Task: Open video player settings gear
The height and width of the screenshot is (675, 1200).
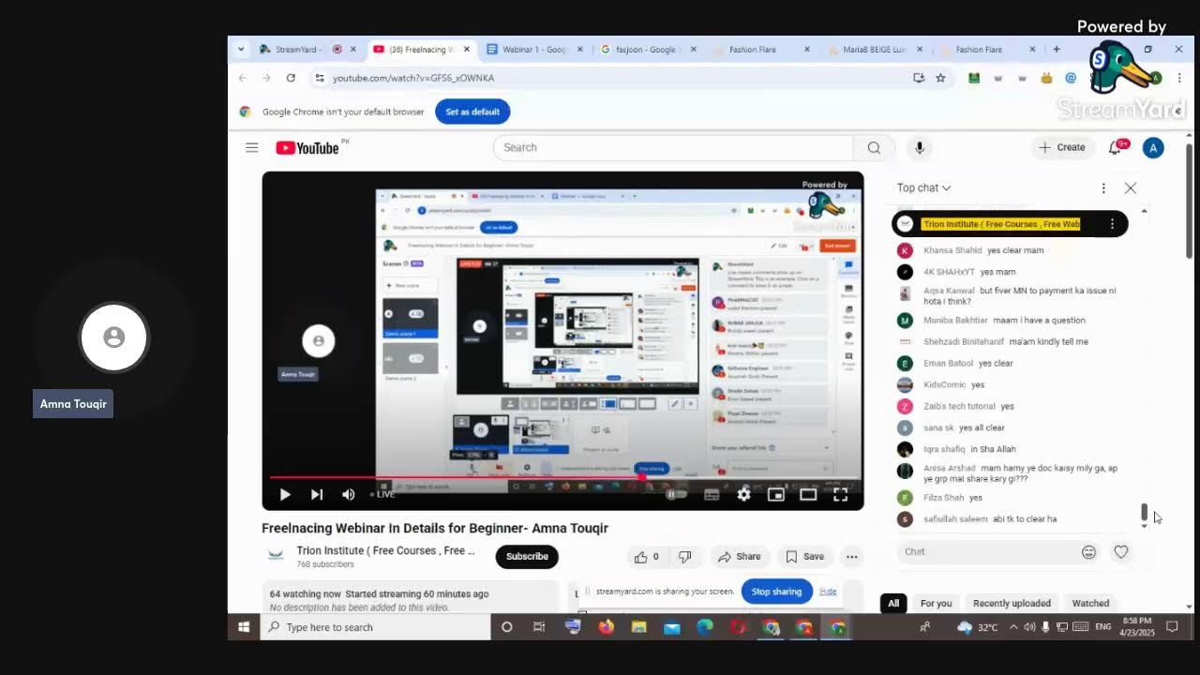Action: pyautogui.click(x=743, y=494)
